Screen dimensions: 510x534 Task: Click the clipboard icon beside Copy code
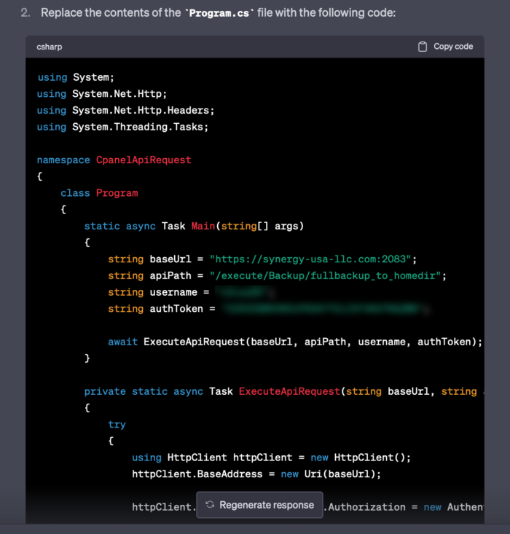(x=423, y=47)
